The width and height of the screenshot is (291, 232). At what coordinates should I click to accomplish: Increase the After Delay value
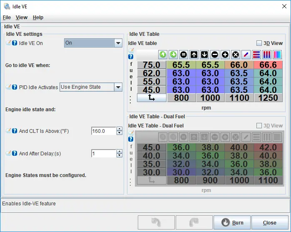[119, 151]
